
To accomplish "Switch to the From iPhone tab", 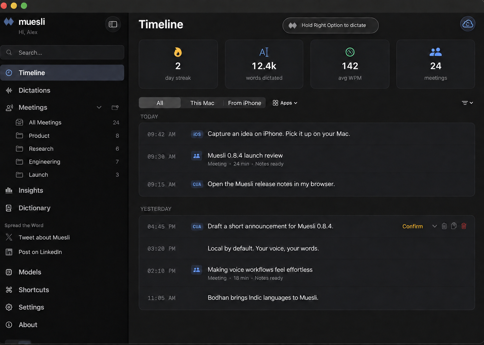I will pos(245,103).
